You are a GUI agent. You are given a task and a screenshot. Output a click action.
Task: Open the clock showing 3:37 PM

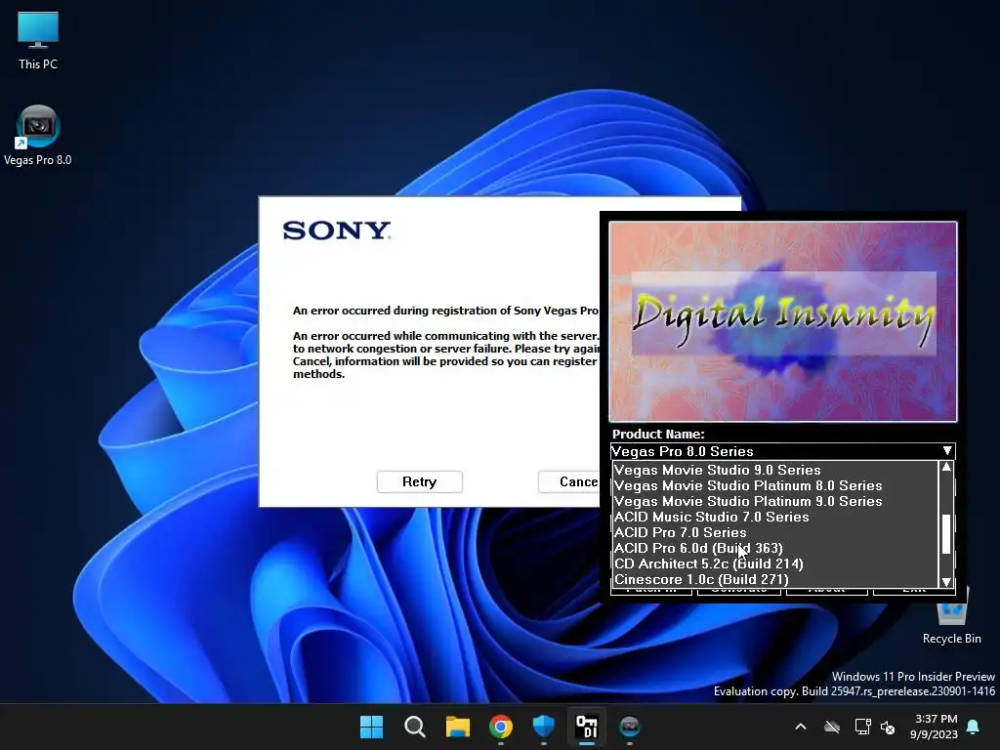[935, 727]
